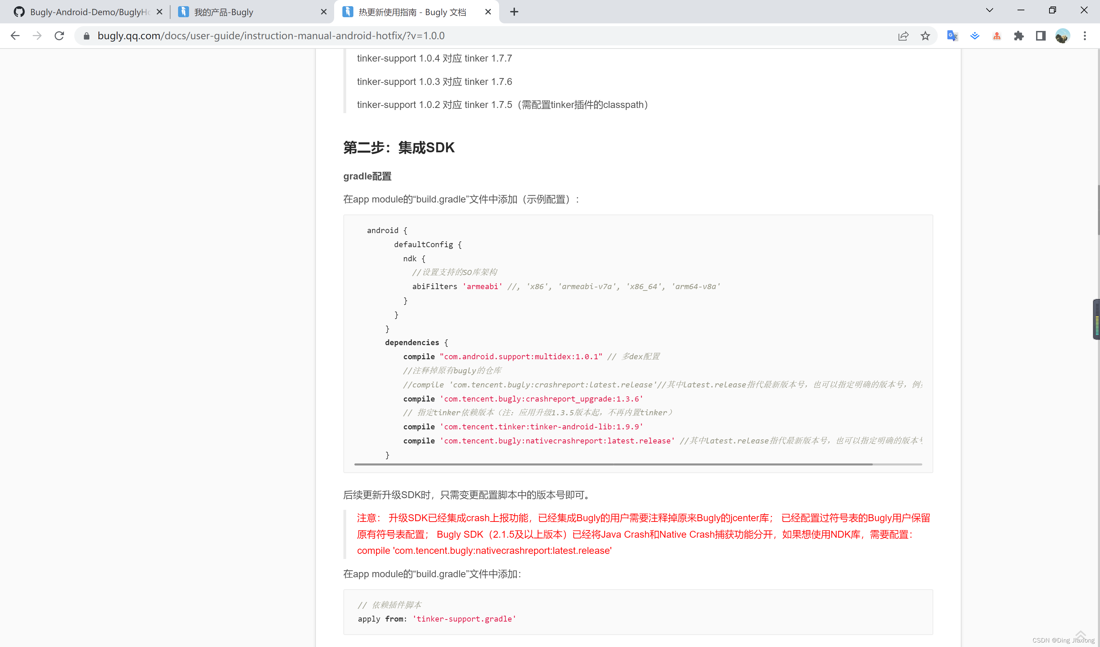Click the back-to-top arrow icon
This screenshot has height=647, width=1100.
[1080, 634]
